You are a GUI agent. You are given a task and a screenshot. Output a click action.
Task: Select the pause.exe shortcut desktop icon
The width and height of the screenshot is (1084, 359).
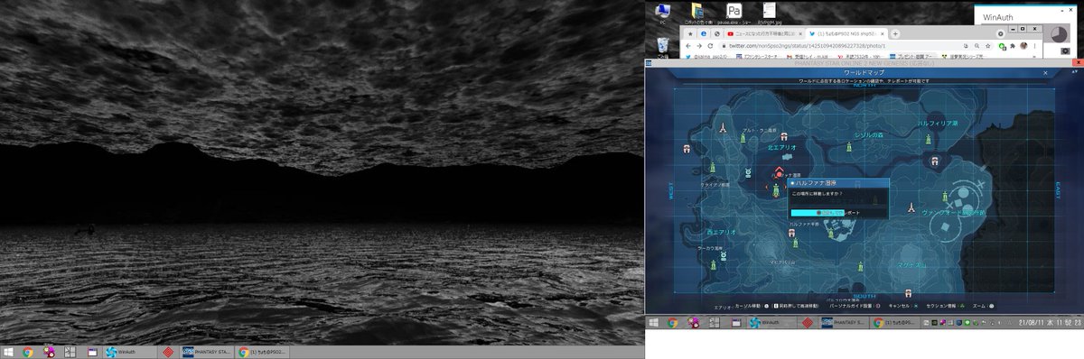click(734, 14)
